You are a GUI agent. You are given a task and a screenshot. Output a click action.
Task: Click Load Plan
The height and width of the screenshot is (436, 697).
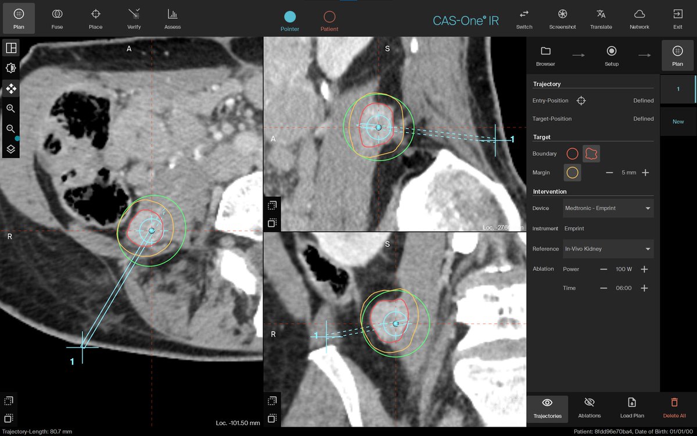tap(632, 408)
